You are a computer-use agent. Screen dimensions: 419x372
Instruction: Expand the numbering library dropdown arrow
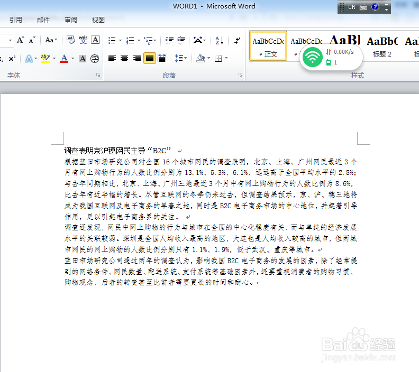pyautogui.click(x=139, y=41)
